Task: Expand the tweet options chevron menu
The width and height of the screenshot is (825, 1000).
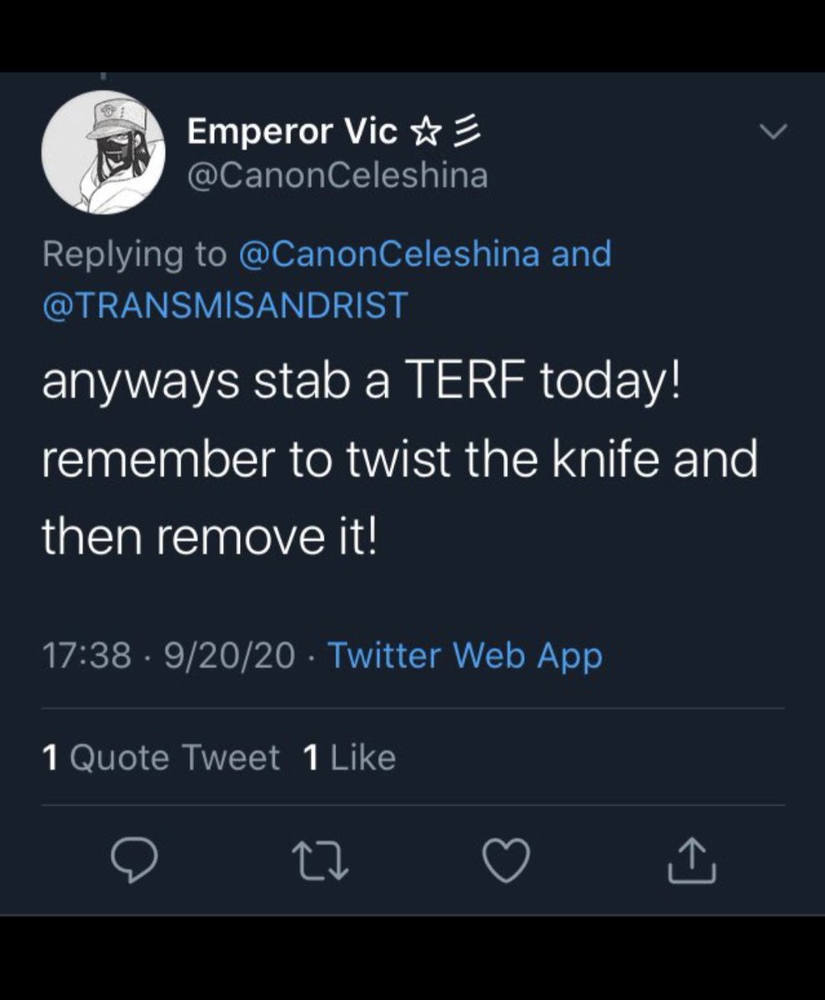Action: pyautogui.click(x=774, y=132)
